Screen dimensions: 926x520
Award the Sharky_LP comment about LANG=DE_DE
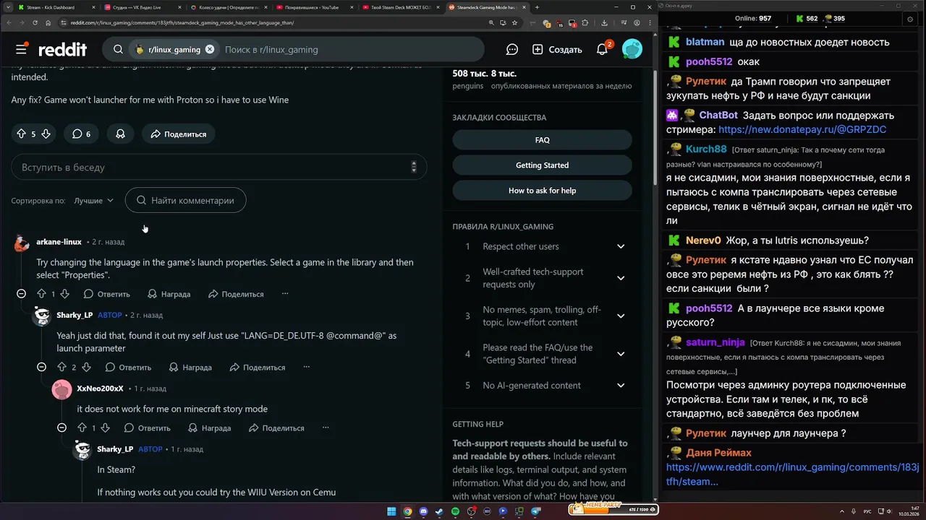pos(190,367)
